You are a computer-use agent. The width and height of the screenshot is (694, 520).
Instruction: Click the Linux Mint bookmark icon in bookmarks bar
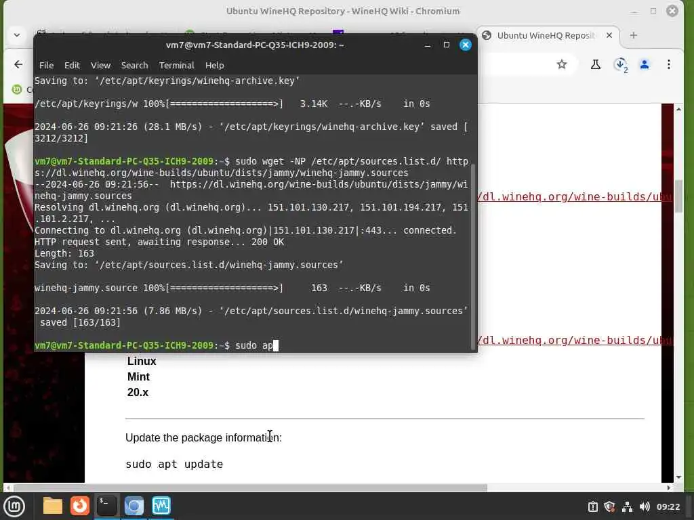17,90
